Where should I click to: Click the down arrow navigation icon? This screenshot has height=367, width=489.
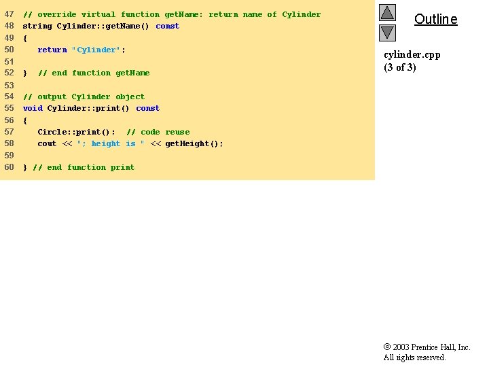(387, 33)
